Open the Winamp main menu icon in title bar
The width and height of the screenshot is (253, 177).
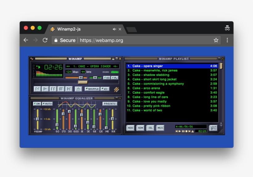coord(32,59)
